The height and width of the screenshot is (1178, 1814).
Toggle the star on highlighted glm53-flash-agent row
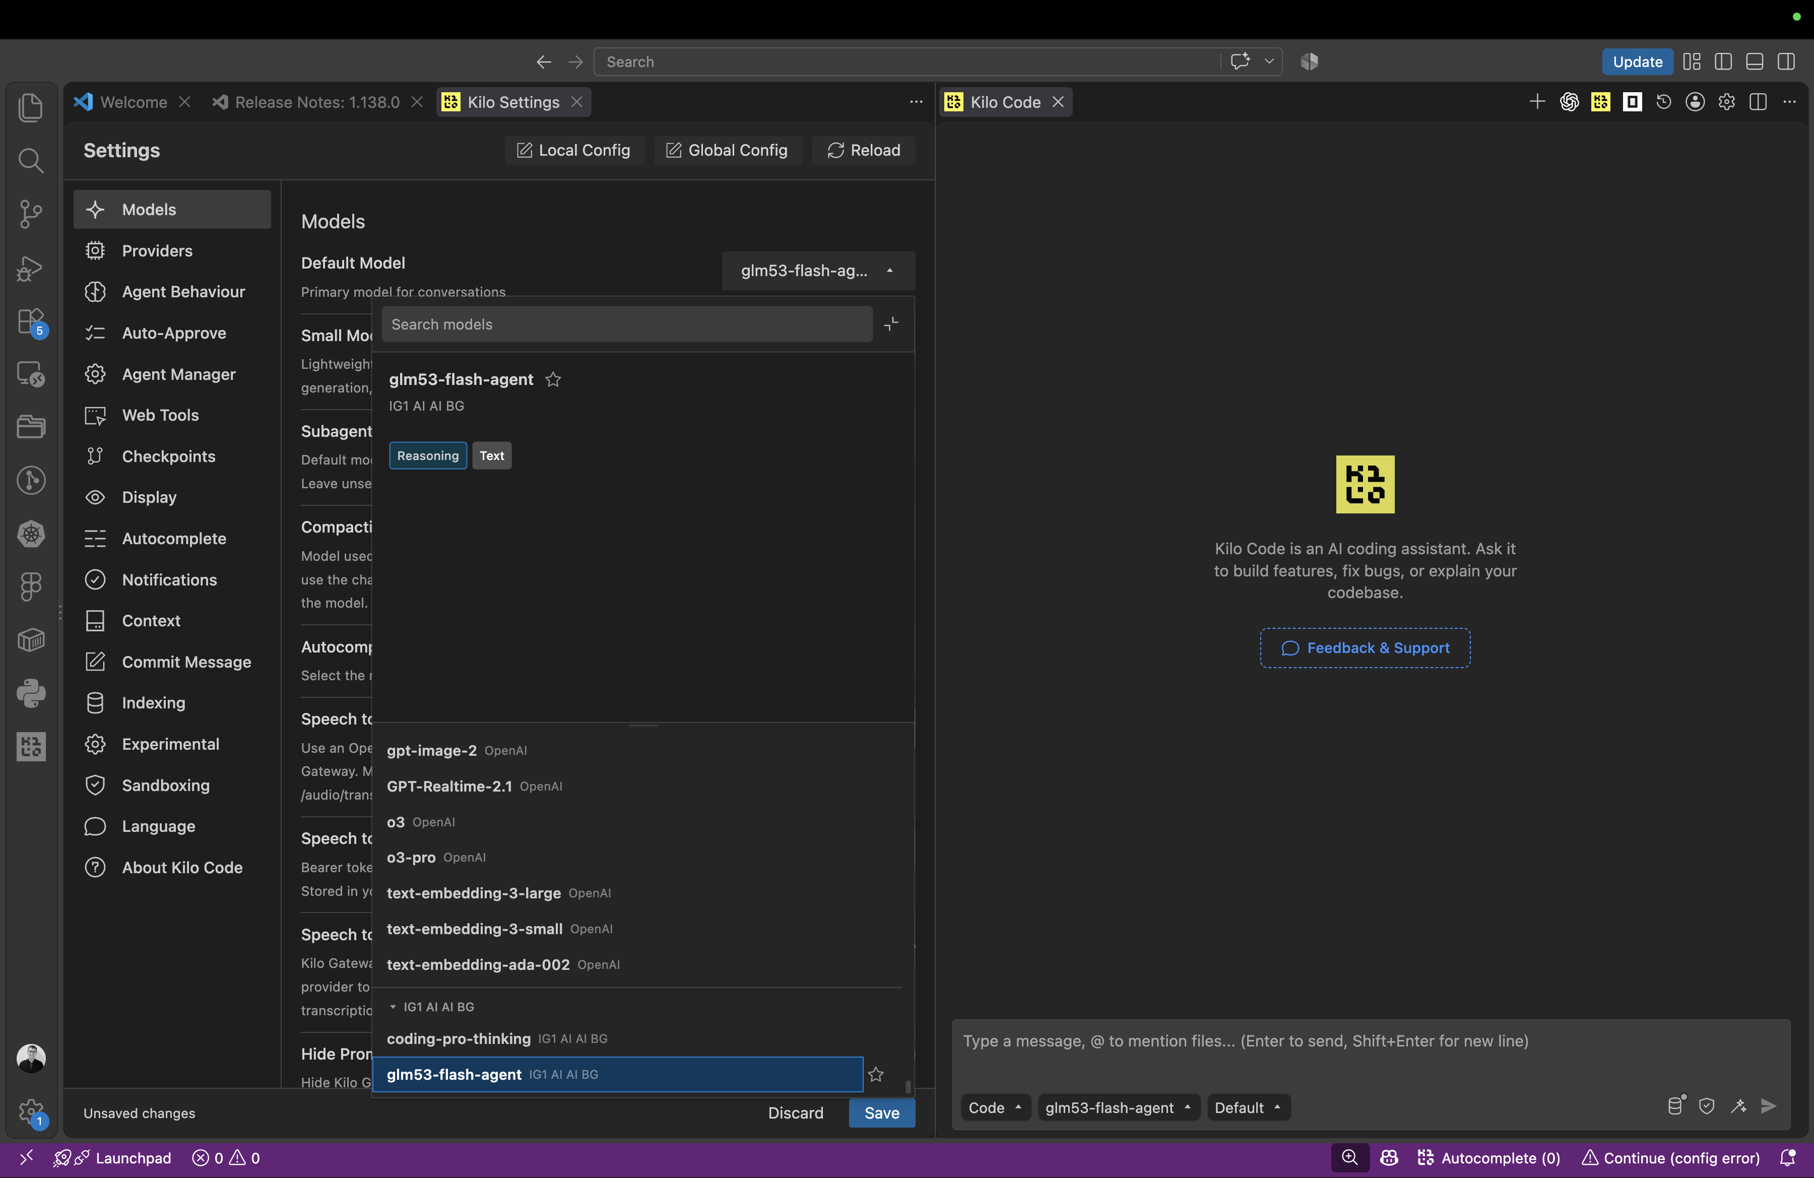tap(876, 1074)
